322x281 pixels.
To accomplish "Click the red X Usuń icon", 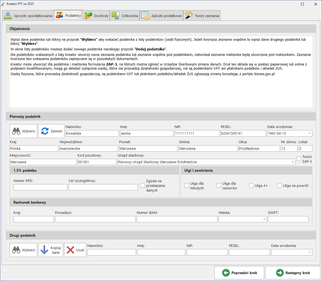I will 70,250.
